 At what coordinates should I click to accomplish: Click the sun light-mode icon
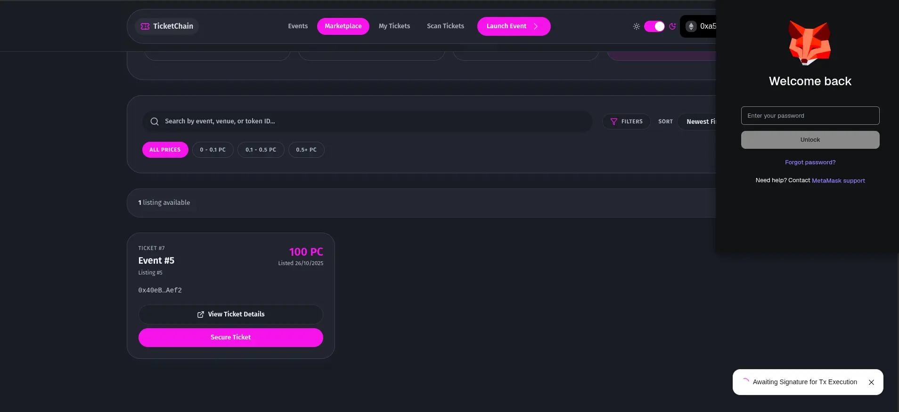[x=637, y=26]
